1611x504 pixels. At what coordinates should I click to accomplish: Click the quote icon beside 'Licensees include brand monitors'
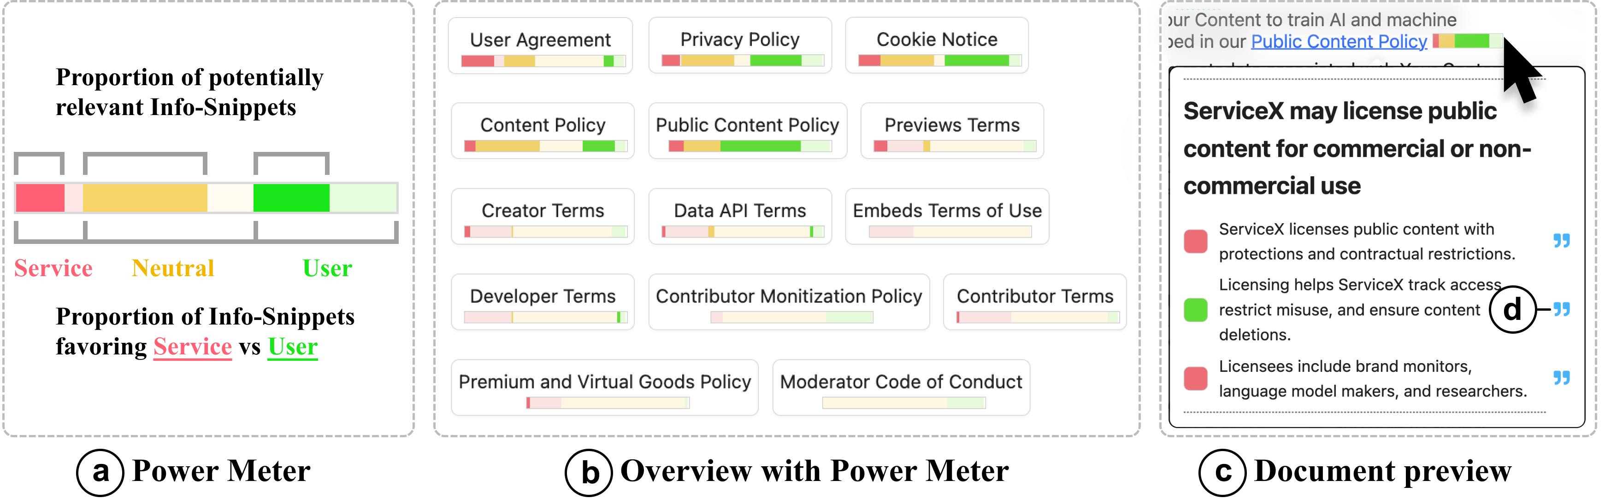[1562, 378]
